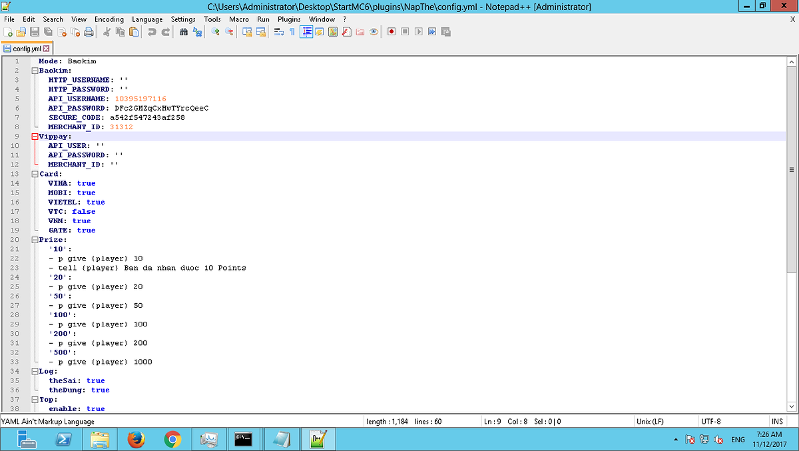799x451 pixels.
Task: Toggle show all characters pilcrow icon
Action: [x=292, y=31]
